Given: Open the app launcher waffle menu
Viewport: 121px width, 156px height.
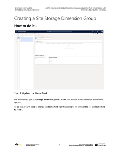Looking at the screenshot, I should click(16, 32).
